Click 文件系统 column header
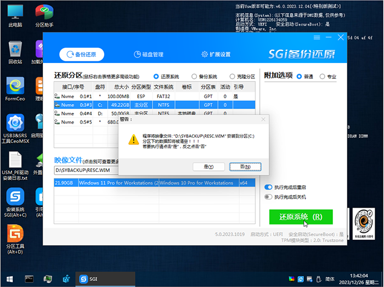 coord(163,87)
